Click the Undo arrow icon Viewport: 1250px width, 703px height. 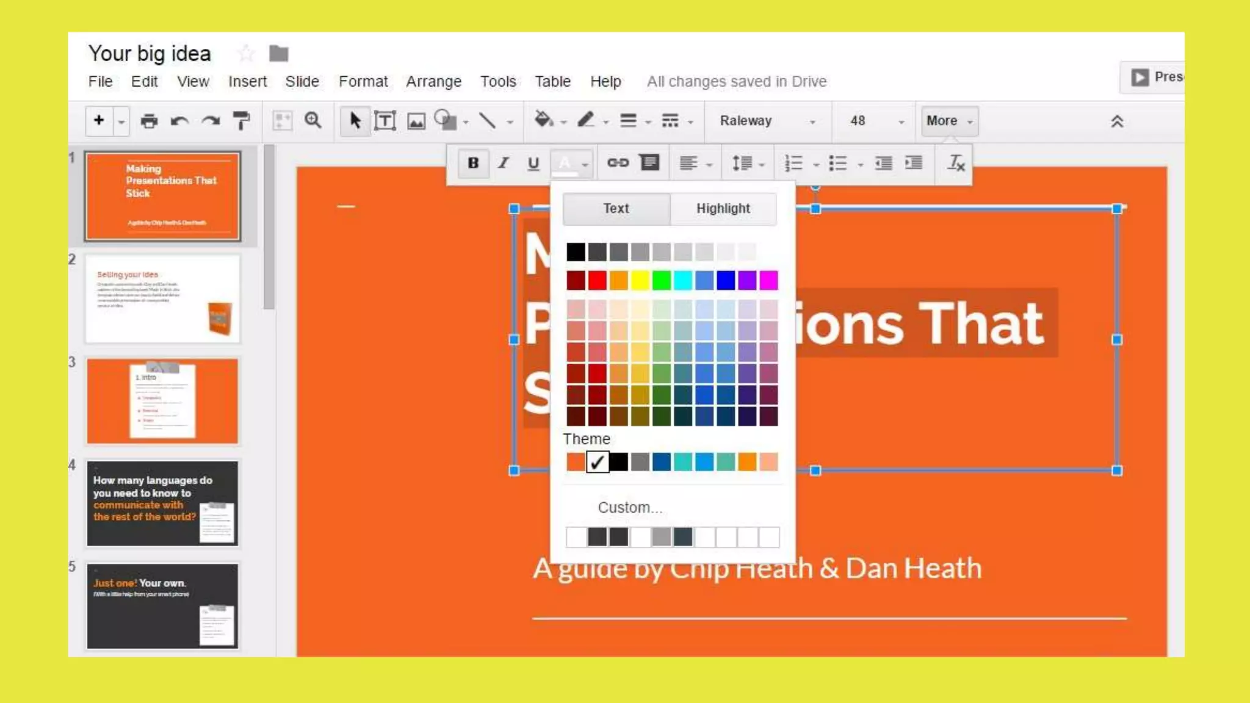(x=179, y=121)
